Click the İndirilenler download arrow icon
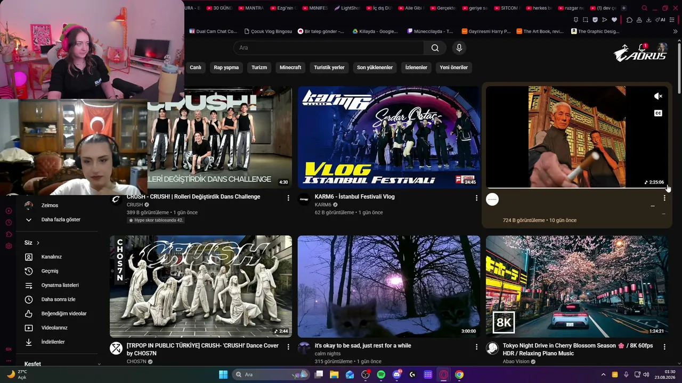Image resolution: width=682 pixels, height=383 pixels. click(29, 342)
